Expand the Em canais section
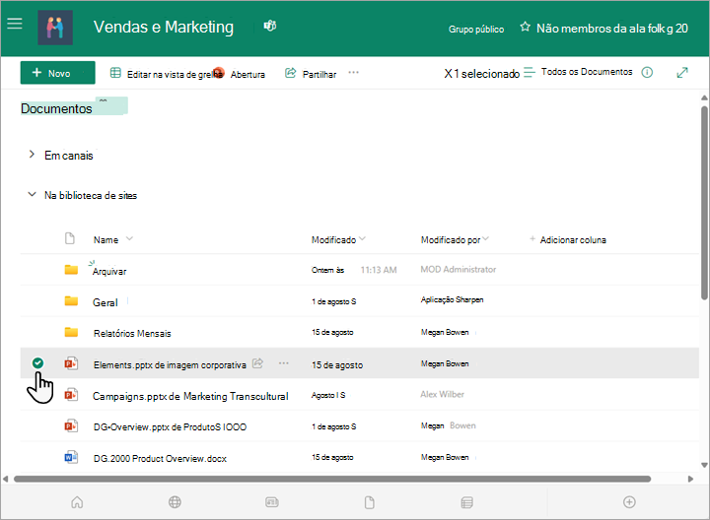 coord(32,155)
